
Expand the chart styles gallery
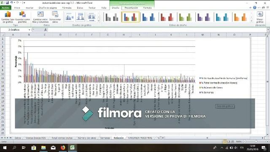click(x=251, y=21)
